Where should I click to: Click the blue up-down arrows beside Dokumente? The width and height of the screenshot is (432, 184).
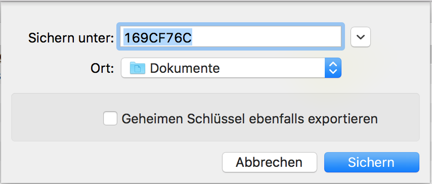333,68
